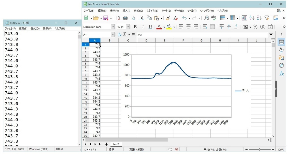290x155 pixels.
Task: Click the Insert Rows icon
Action: [x=223, y=18]
